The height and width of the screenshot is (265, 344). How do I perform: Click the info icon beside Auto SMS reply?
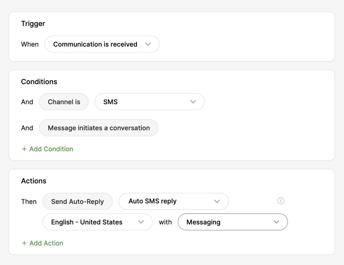281,201
